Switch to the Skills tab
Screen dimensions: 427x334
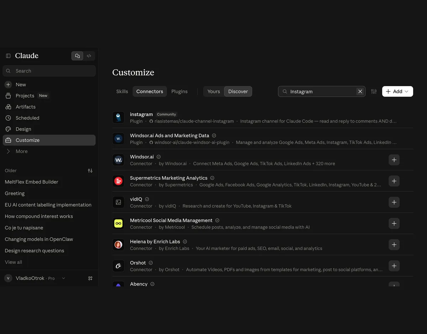[122, 91]
